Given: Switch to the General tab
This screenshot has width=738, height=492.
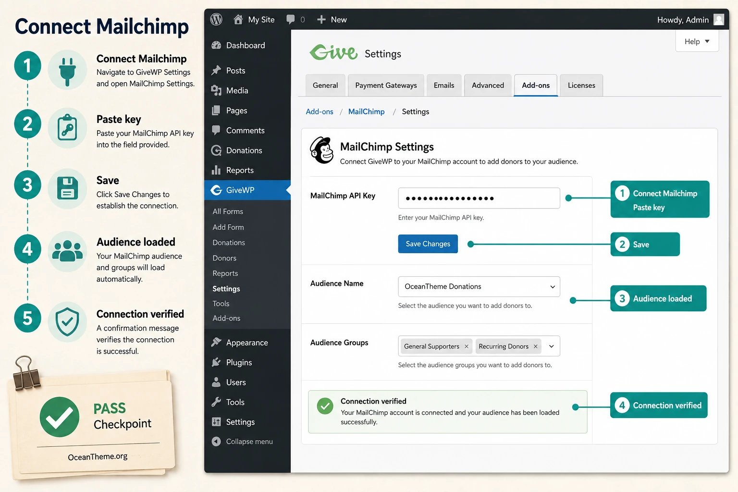Looking at the screenshot, I should (x=325, y=85).
